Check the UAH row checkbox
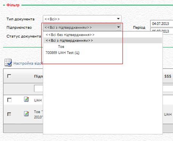Image resolution: width=173 pixels, height=141 pixels. (x=9, y=100)
